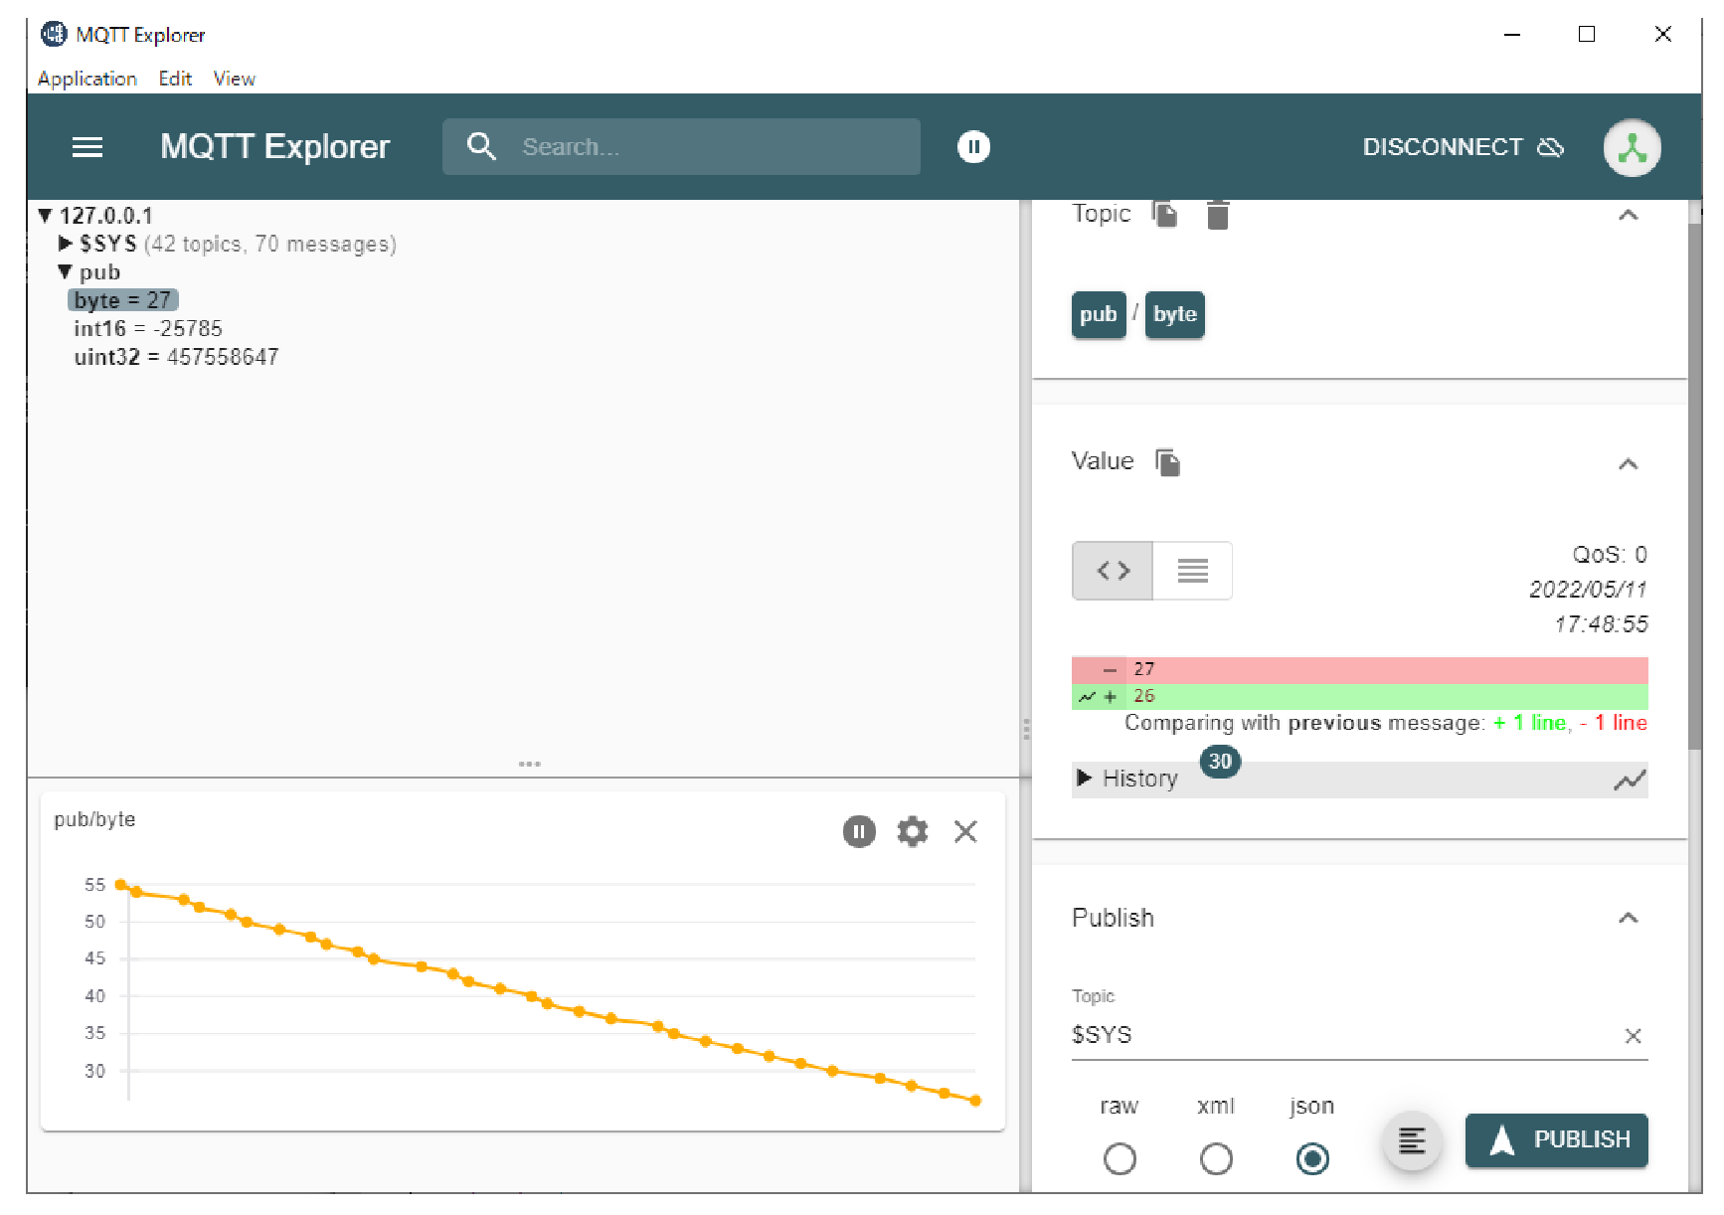
Task: Click the three-dot divider handle above chart
Action: pos(529,764)
